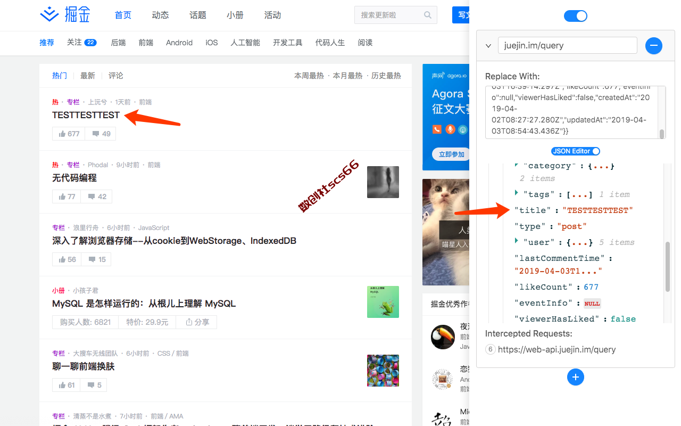Image resolution: width=681 pixels, height=426 pixels.
Task: Click the comment button showing 15
Action: [x=96, y=259]
